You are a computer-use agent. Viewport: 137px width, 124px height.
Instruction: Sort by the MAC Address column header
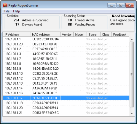[45, 35]
